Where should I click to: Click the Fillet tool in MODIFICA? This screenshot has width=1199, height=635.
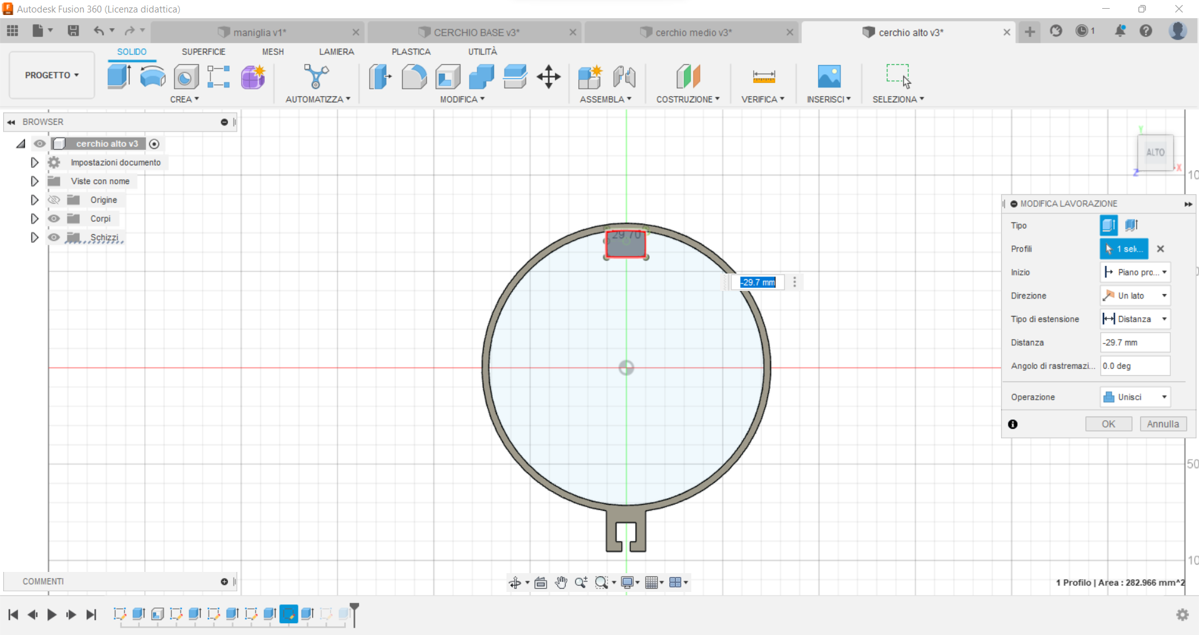[x=413, y=77]
